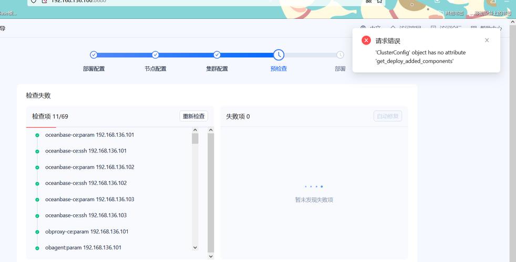Click the 预检查 step clock icon
This screenshot has height=262, width=516.
click(x=278, y=54)
